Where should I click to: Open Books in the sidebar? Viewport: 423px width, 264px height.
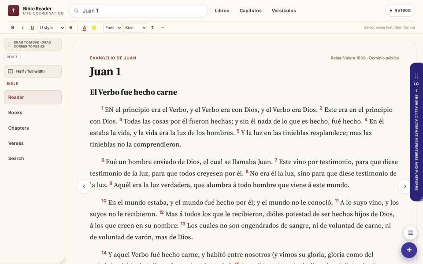click(33, 113)
